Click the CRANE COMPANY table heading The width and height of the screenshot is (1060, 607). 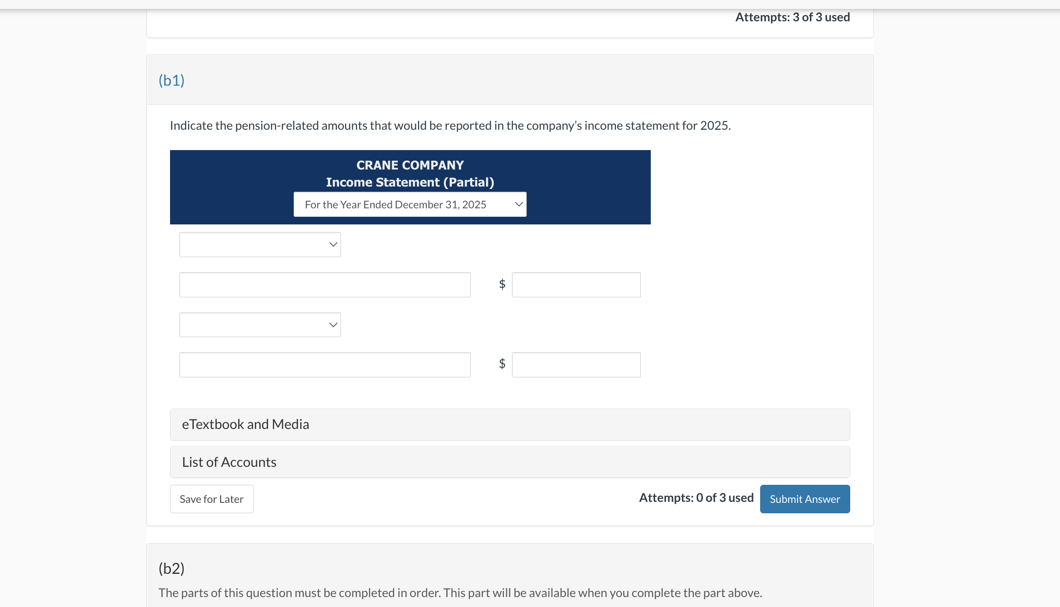click(x=410, y=165)
